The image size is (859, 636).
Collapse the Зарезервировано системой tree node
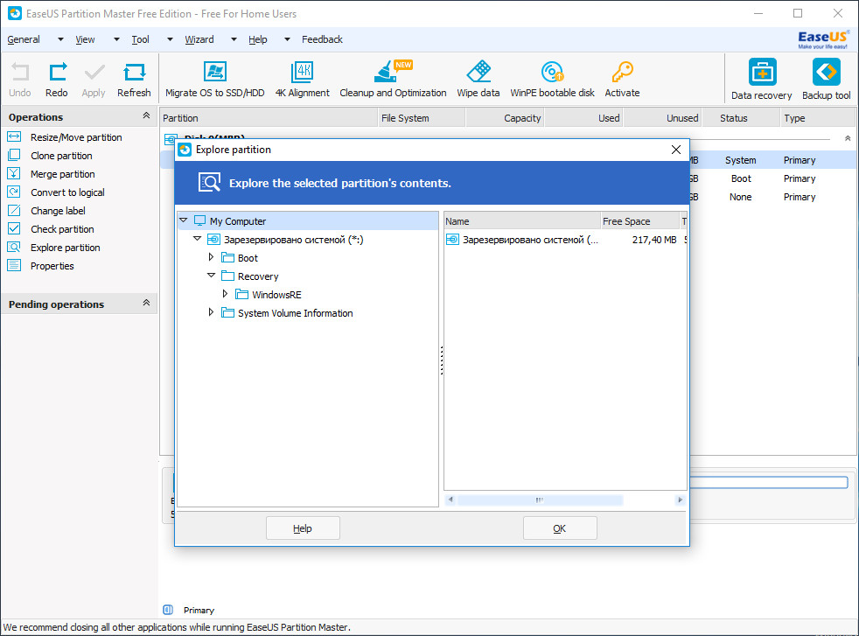197,239
